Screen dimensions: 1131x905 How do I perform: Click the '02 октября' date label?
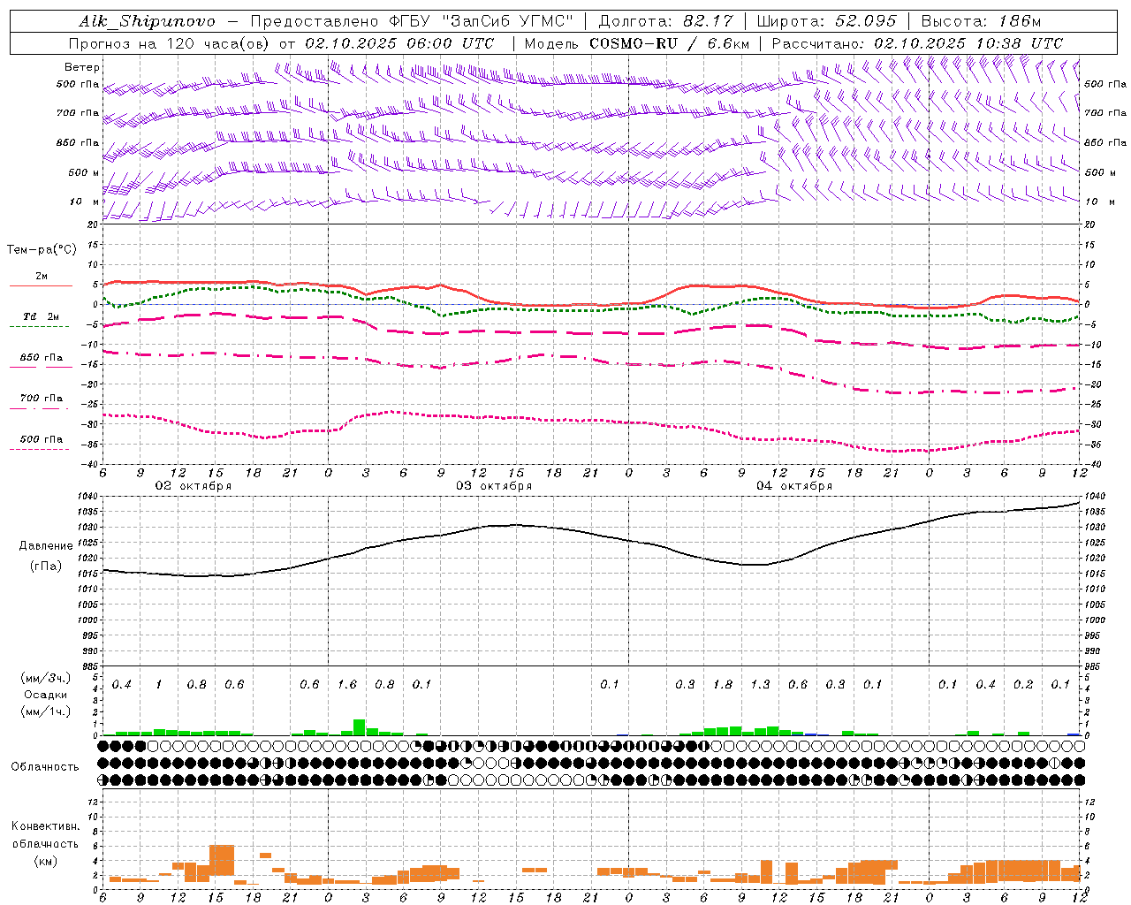(194, 486)
